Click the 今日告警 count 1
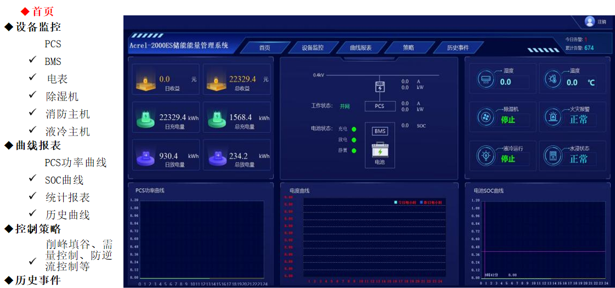Image resolution: width=615 pixels, height=288 pixels. [x=586, y=39]
